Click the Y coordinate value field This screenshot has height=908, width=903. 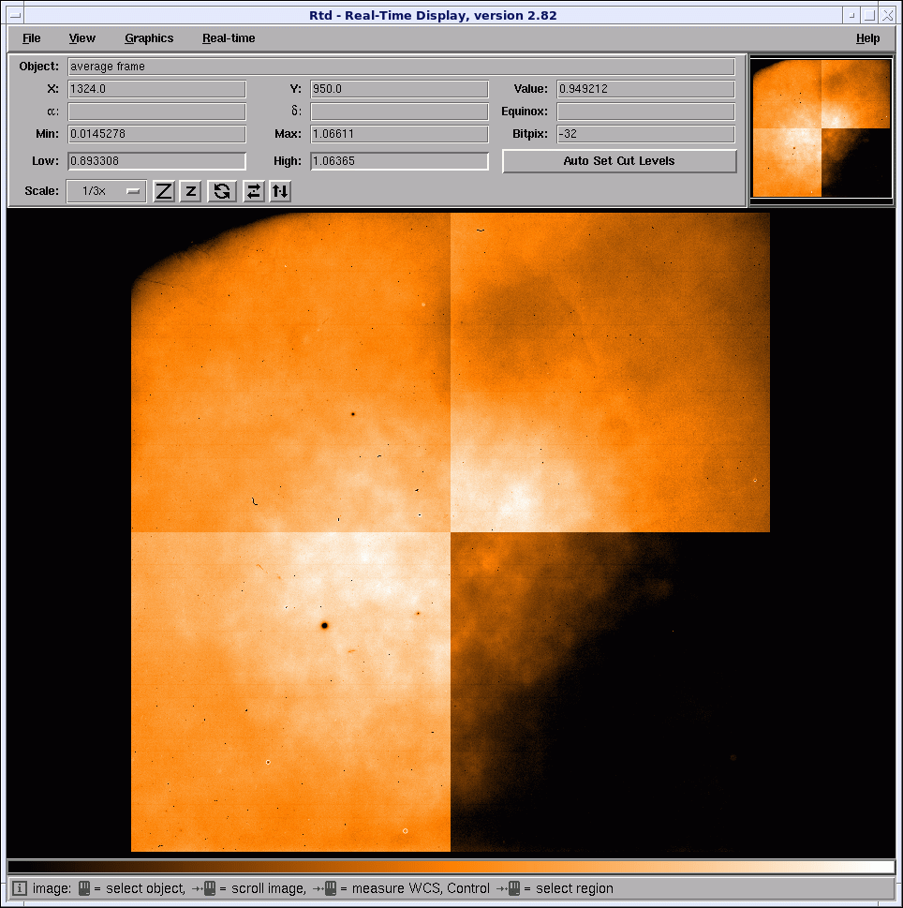pyautogui.click(x=399, y=89)
